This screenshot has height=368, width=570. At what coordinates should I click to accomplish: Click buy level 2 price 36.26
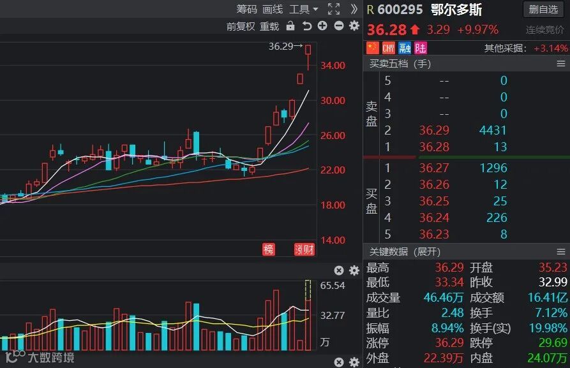click(x=434, y=184)
